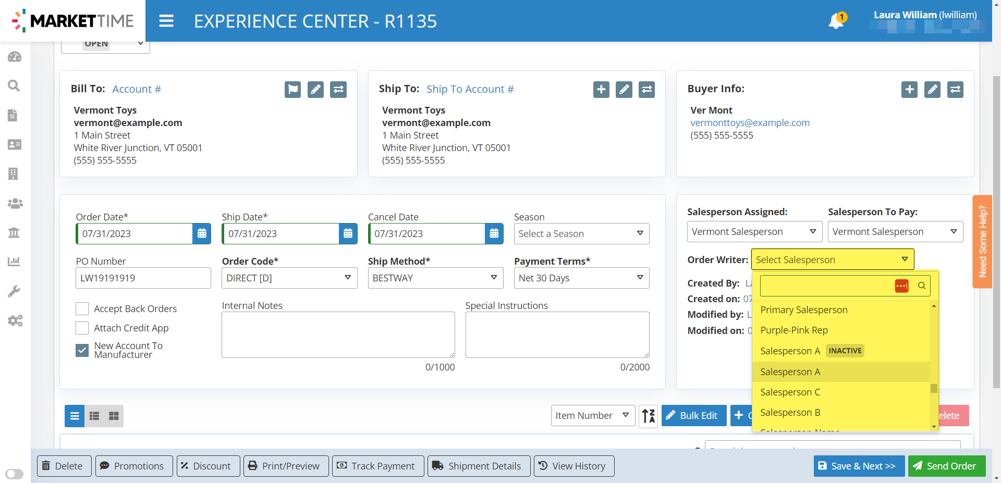Open the Payment Terms dropdown
The width and height of the screenshot is (1001, 483).
(x=581, y=278)
